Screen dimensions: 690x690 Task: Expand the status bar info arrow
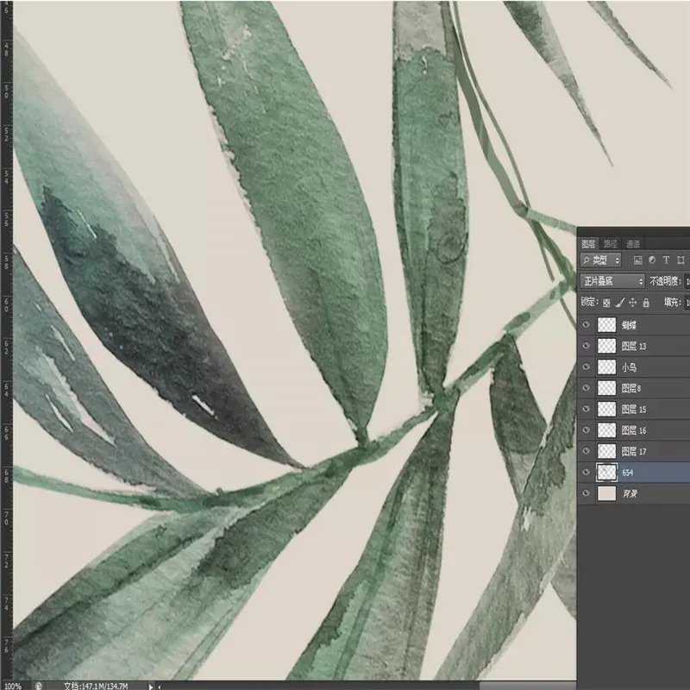[152, 685]
